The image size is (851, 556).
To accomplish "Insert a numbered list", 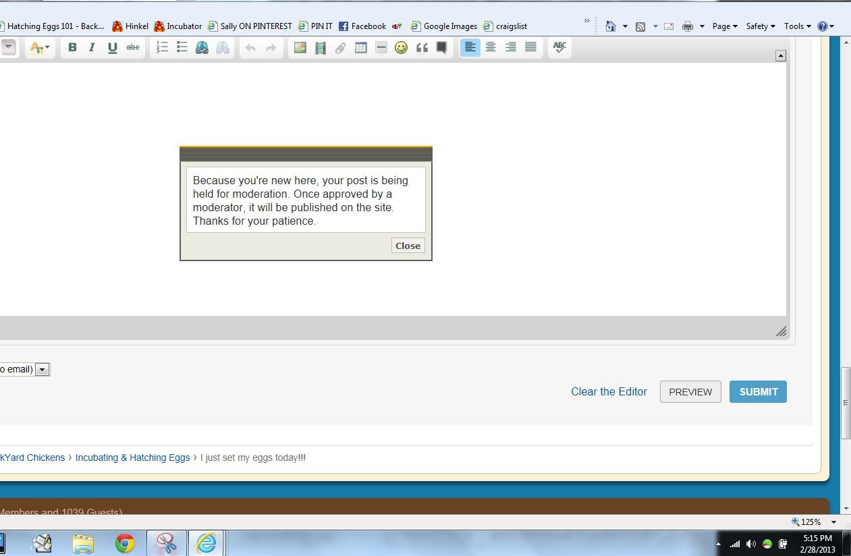I will tap(162, 47).
